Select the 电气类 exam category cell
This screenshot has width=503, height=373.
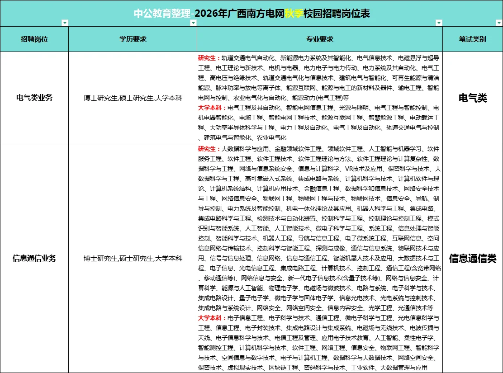pyautogui.click(x=473, y=98)
